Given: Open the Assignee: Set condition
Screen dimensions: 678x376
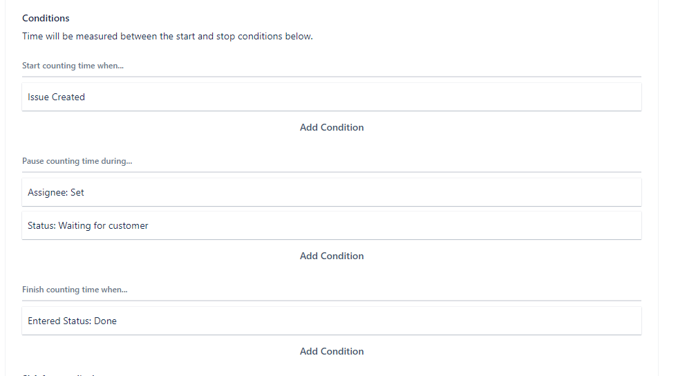Looking at the screenshot, I should (332, 193).
